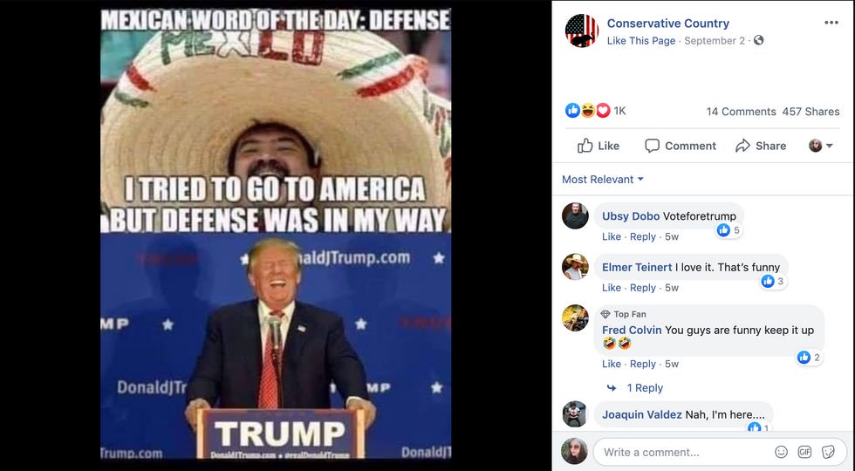This screenshot has width=855, height=471.
Task: Click the Share action on the post
Action: click(761, 146)
